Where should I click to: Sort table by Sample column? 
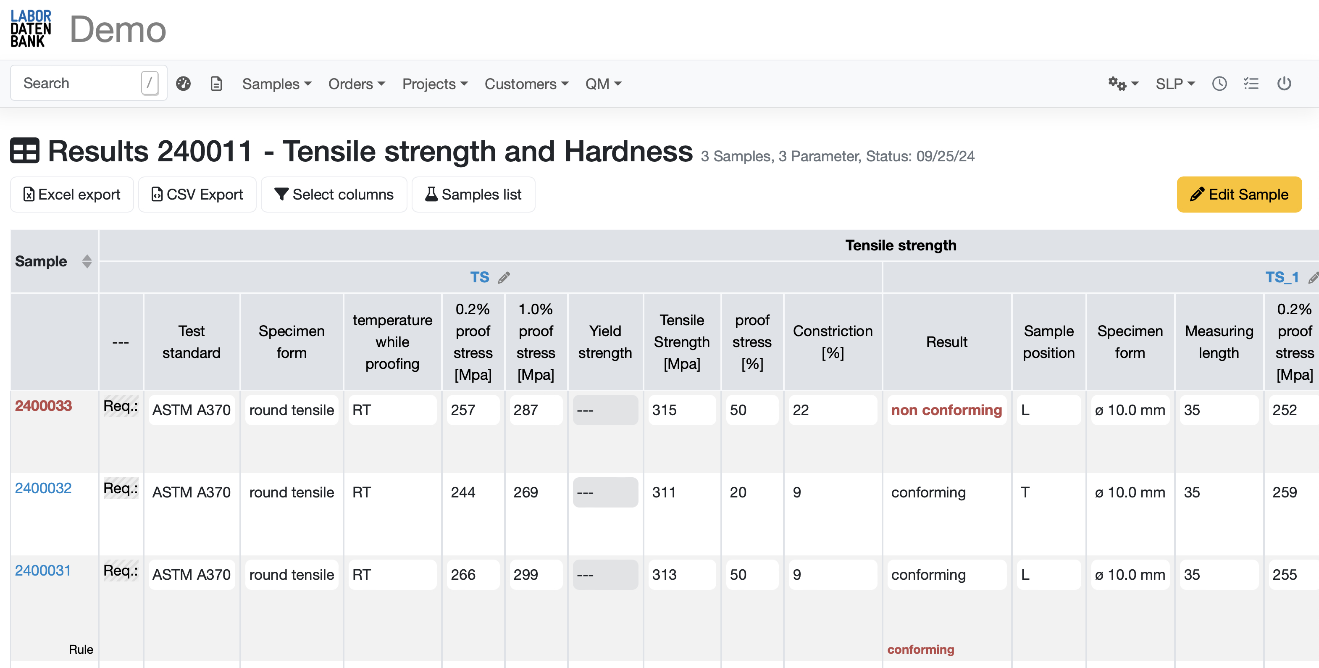click(87, 261)
